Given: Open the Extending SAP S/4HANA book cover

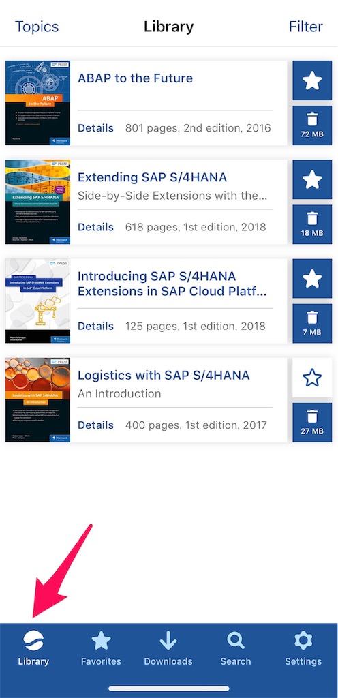Looking at the screenshot, I should pos(37,202).
